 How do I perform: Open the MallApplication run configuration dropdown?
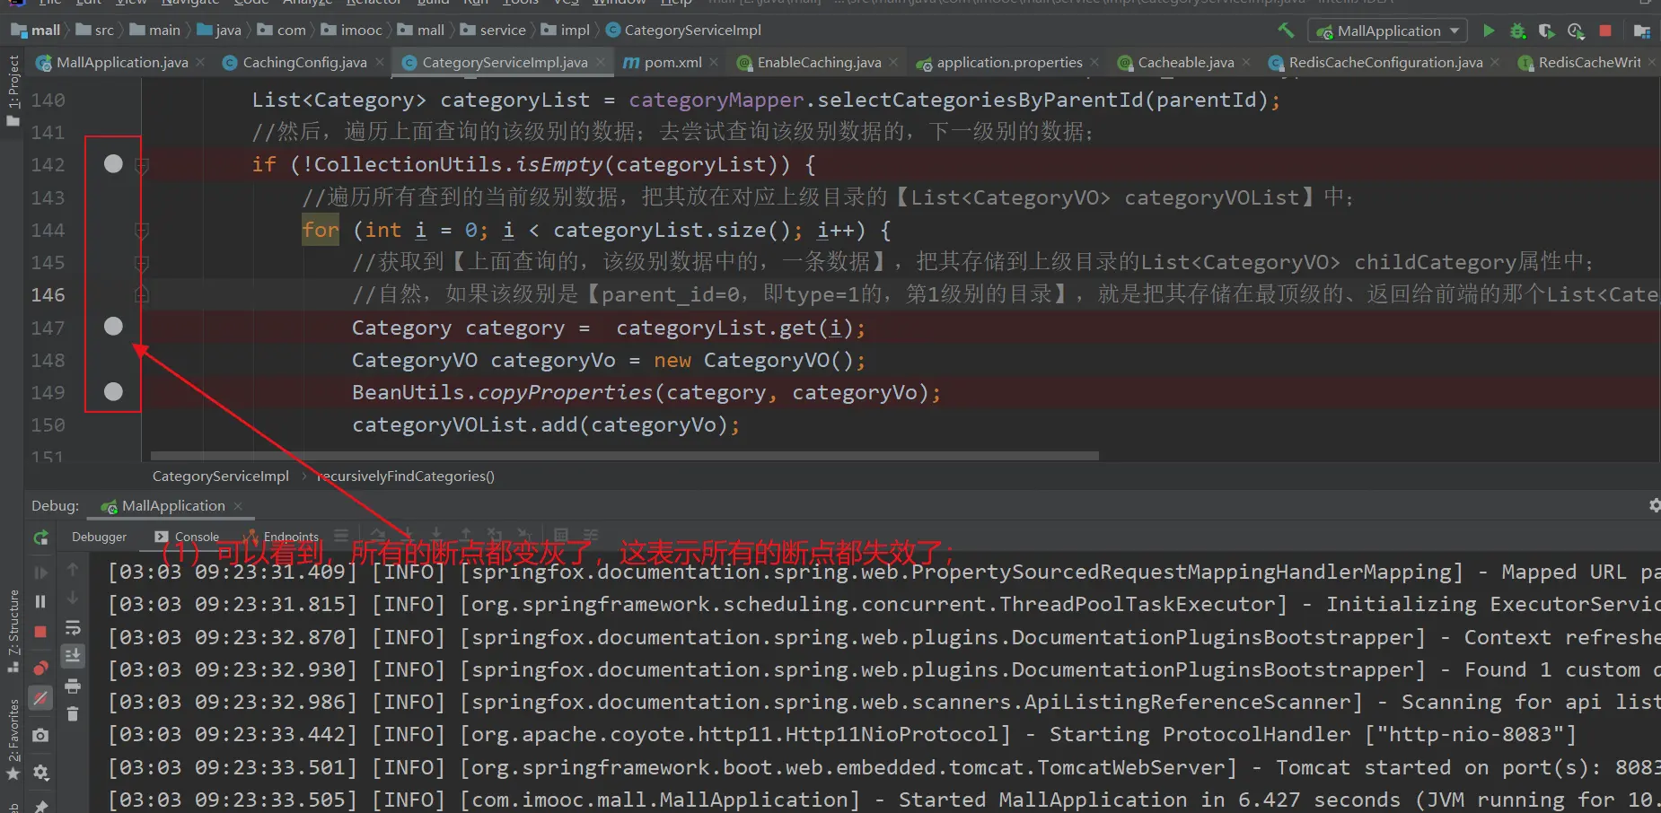[x=1388, y=31]
